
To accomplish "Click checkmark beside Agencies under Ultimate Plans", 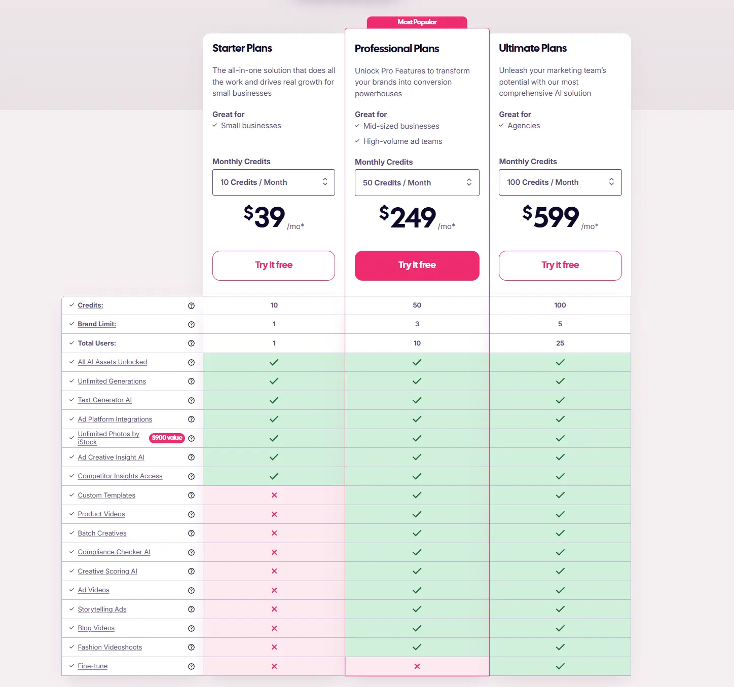I will click(x=501, y=126).
